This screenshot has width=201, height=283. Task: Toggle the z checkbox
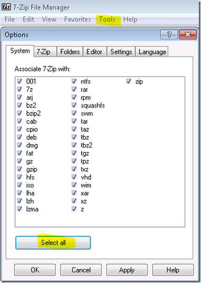[74, 209]
